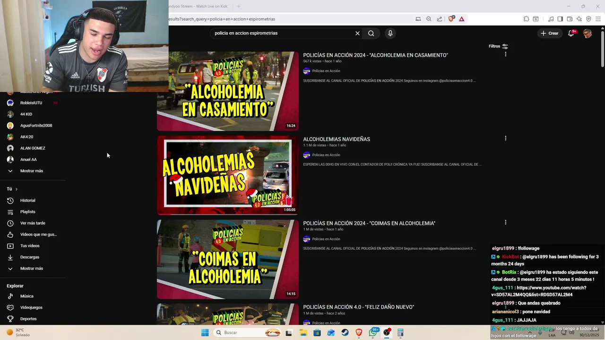Expand Tú section with Mostrar más below Descargas
This screenshot has width=605, height=340.
click(x=32, y=269)
